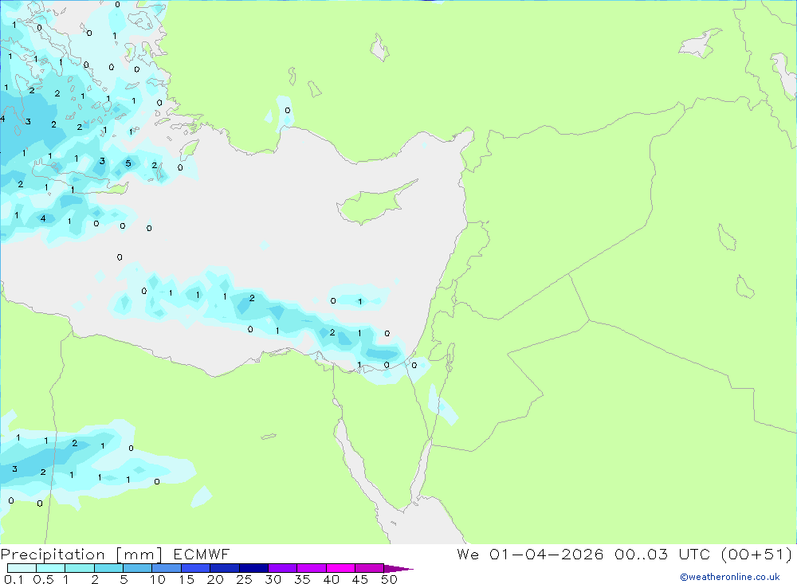Click the 1–2 mm legend swatch
Viewport: 797px width, 584px height.
[x=80, y=568]
